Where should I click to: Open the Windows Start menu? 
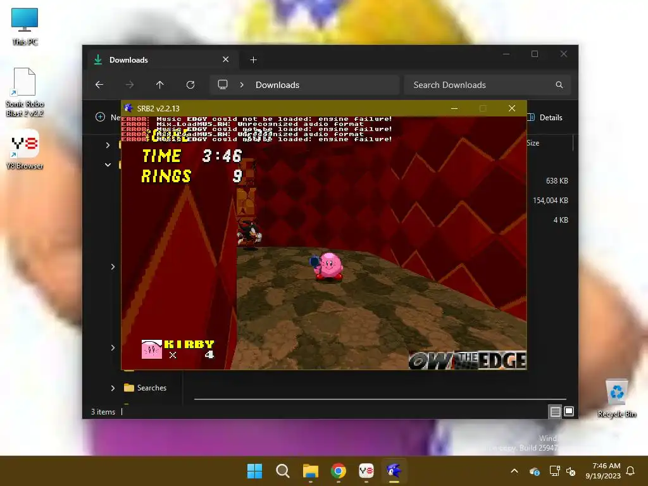click(x=254, y=471)
